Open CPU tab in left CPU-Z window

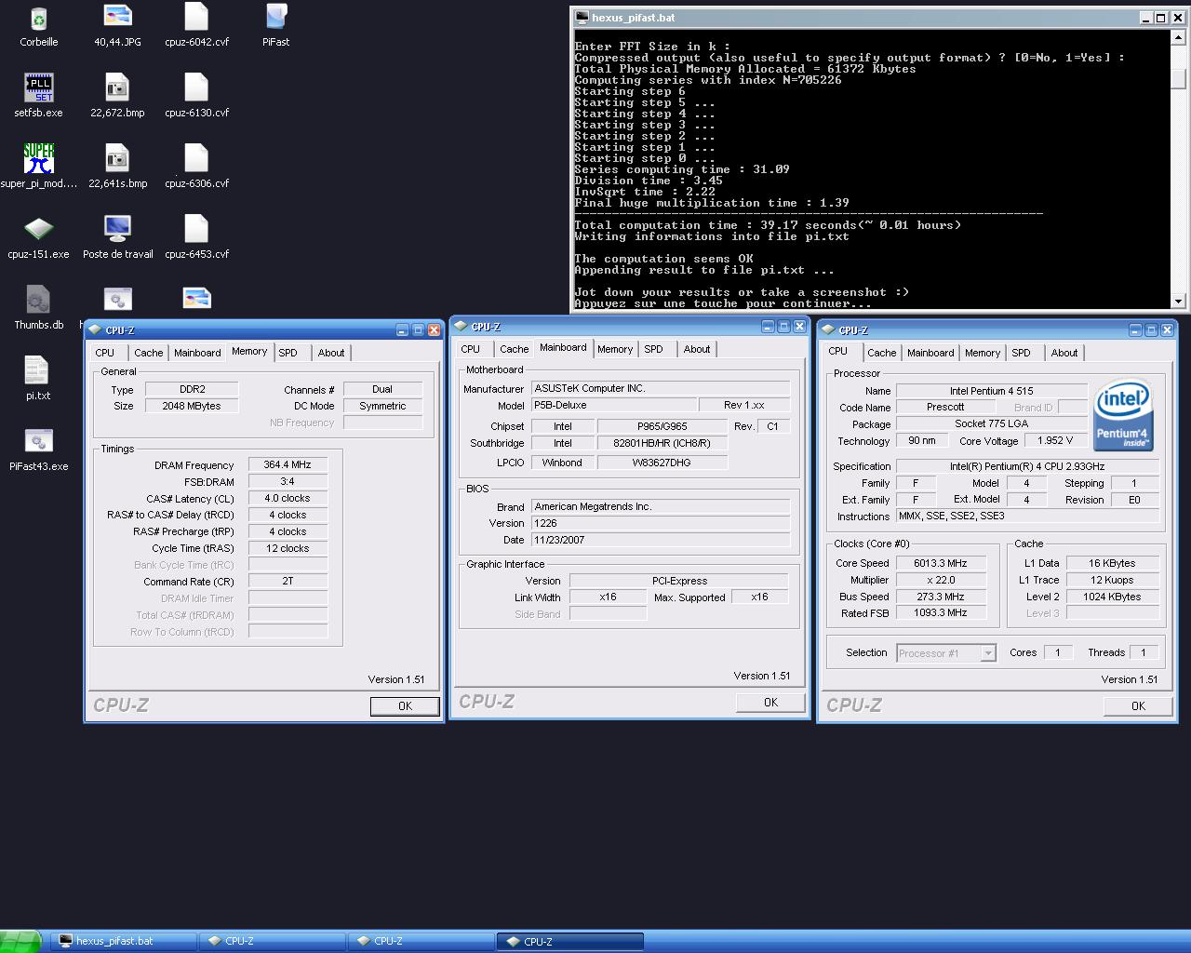coord(105,353)
